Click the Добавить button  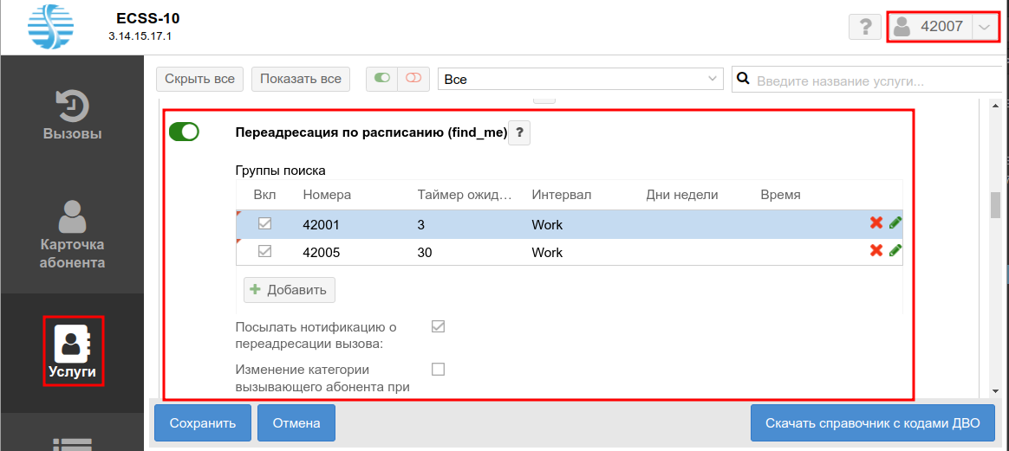[x=289, y=289]
